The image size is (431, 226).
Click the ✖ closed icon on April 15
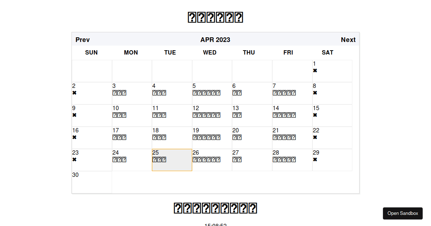click(x=315, y=115)
